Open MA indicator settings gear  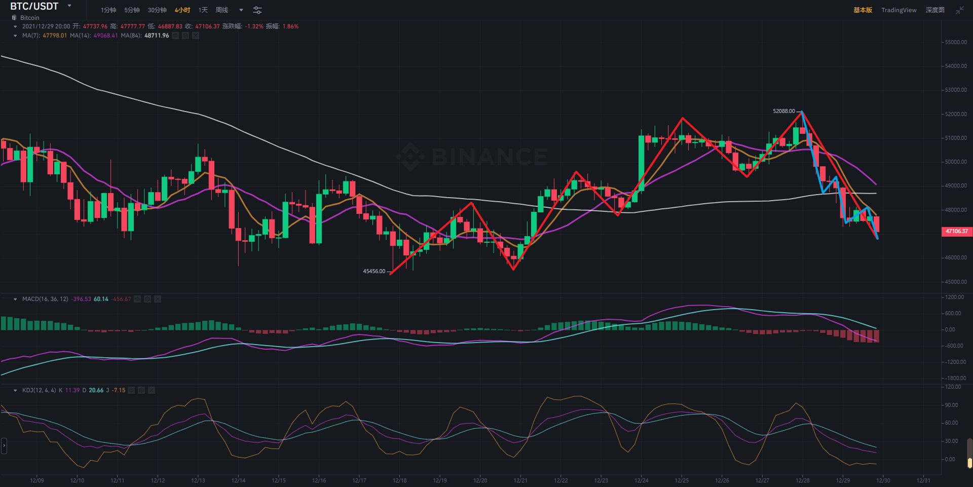click(185, 35)
